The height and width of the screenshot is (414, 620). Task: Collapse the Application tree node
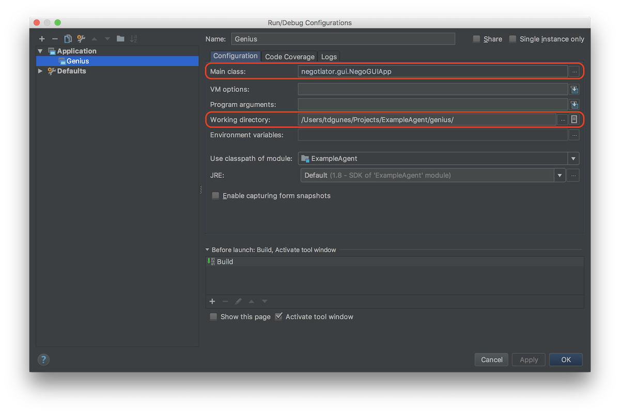[x=40, y=51]
